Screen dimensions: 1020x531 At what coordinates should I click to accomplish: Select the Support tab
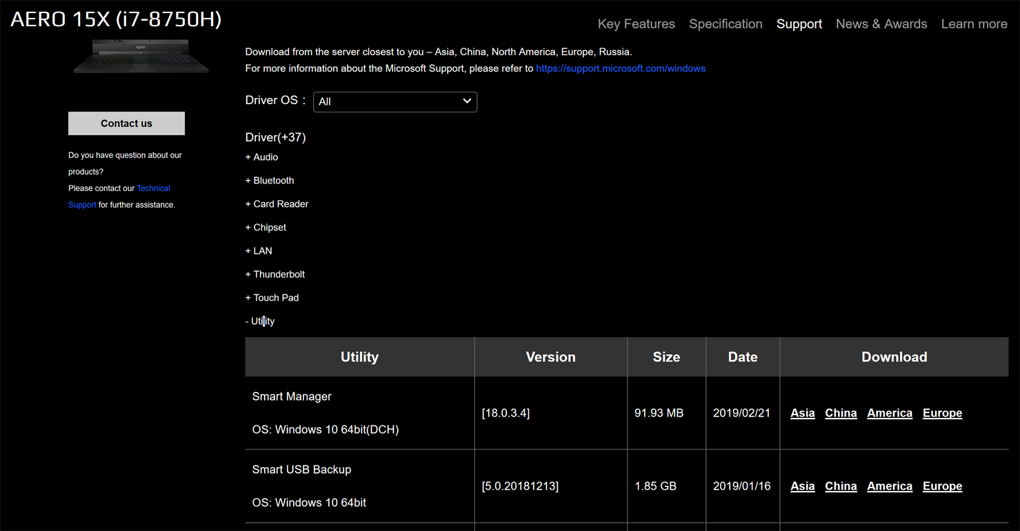pos(799,24)
